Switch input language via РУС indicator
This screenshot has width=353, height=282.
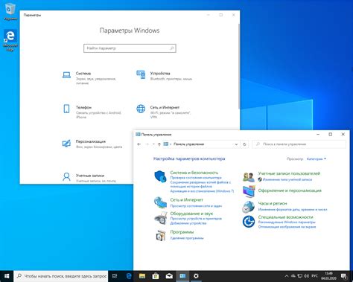315,276
